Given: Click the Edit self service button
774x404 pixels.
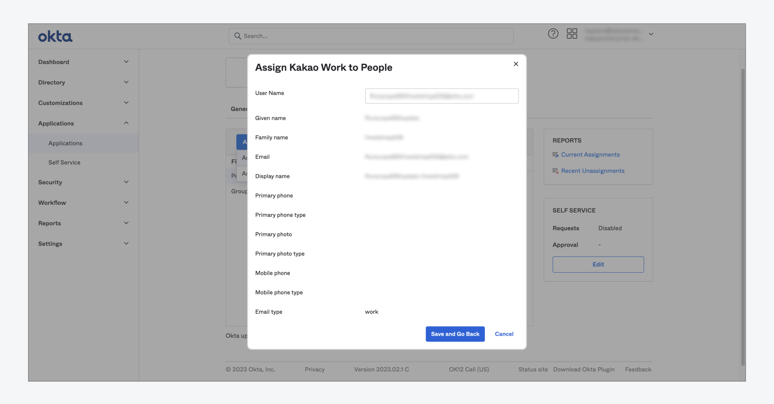Looking at the screenshot, I should [598, 264].
